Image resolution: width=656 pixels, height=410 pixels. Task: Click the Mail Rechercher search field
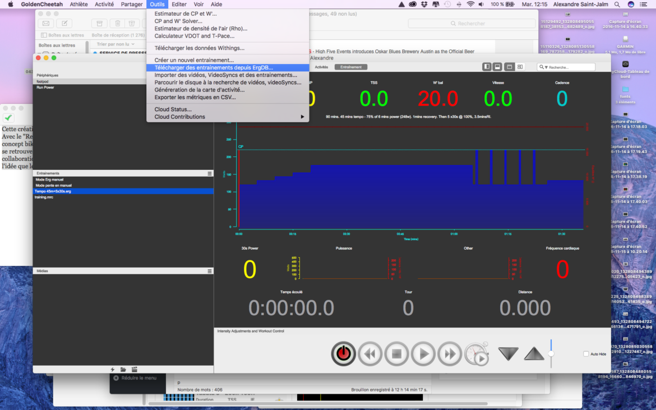point(472,24)
